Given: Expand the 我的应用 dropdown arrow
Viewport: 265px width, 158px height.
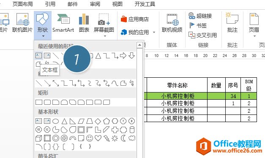Looking at the screenshot, I should (154, 32).
